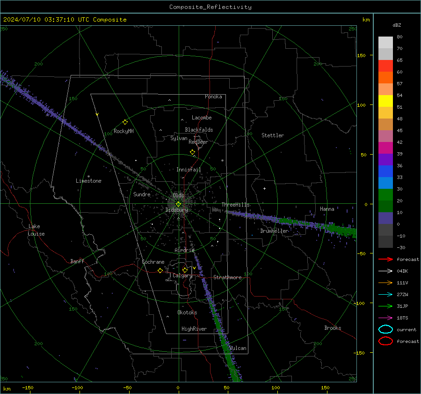Click the cyan 27ZW arrow in legend
The image size is (421, 394).
(385, 295)
